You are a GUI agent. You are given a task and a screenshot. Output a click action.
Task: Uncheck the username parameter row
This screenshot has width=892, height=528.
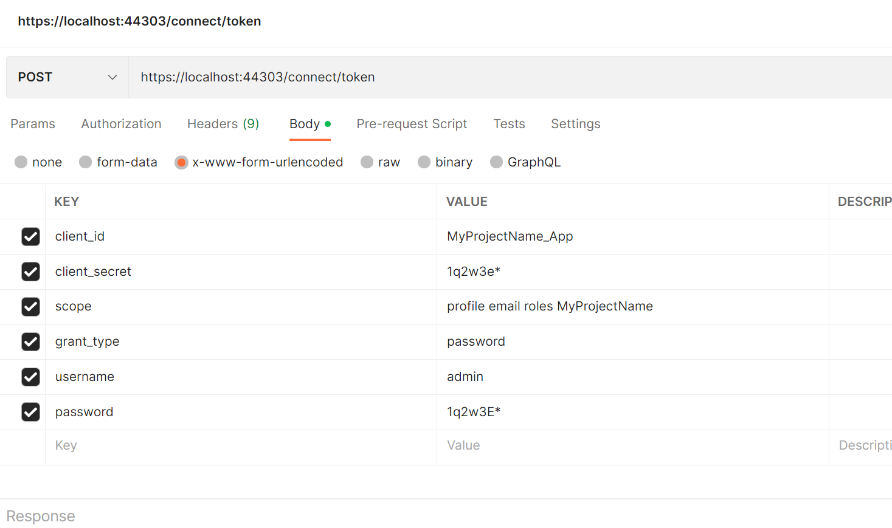[30, 377]
